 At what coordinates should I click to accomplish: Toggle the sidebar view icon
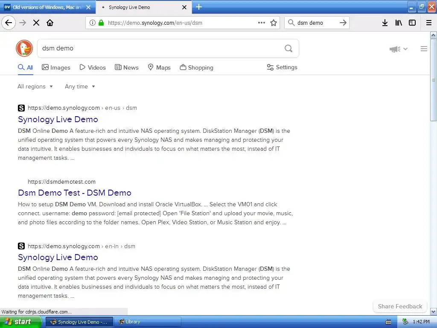pos(412,23)
